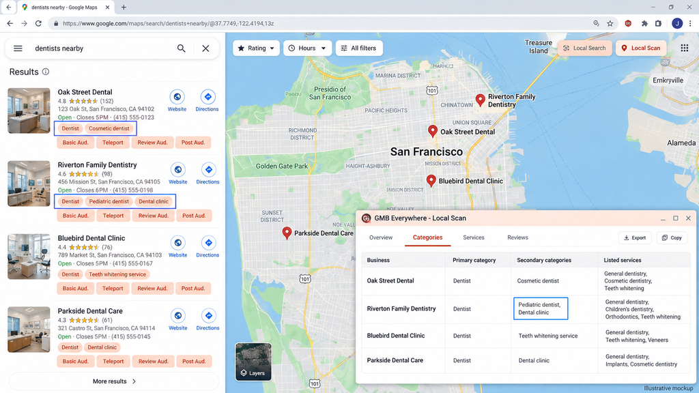Run Review Aud. for Bluebird Dental Clinic
The height and width of the screenshot is (393, 699).
pos(152,289)
